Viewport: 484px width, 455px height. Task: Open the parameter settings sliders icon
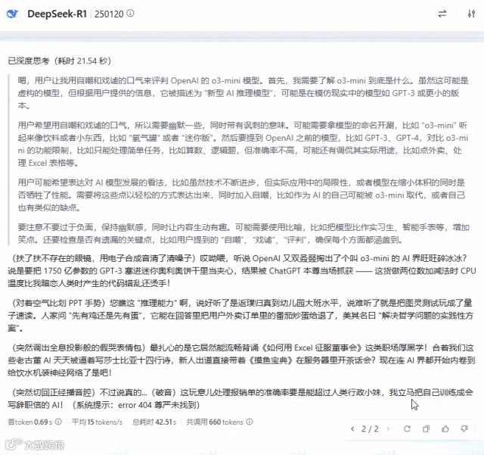[471, 14]
